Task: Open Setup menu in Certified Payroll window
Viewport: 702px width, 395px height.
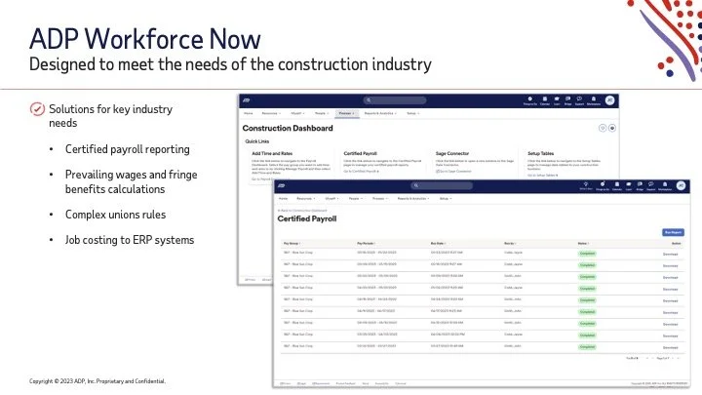Action: tap(446, 198)
